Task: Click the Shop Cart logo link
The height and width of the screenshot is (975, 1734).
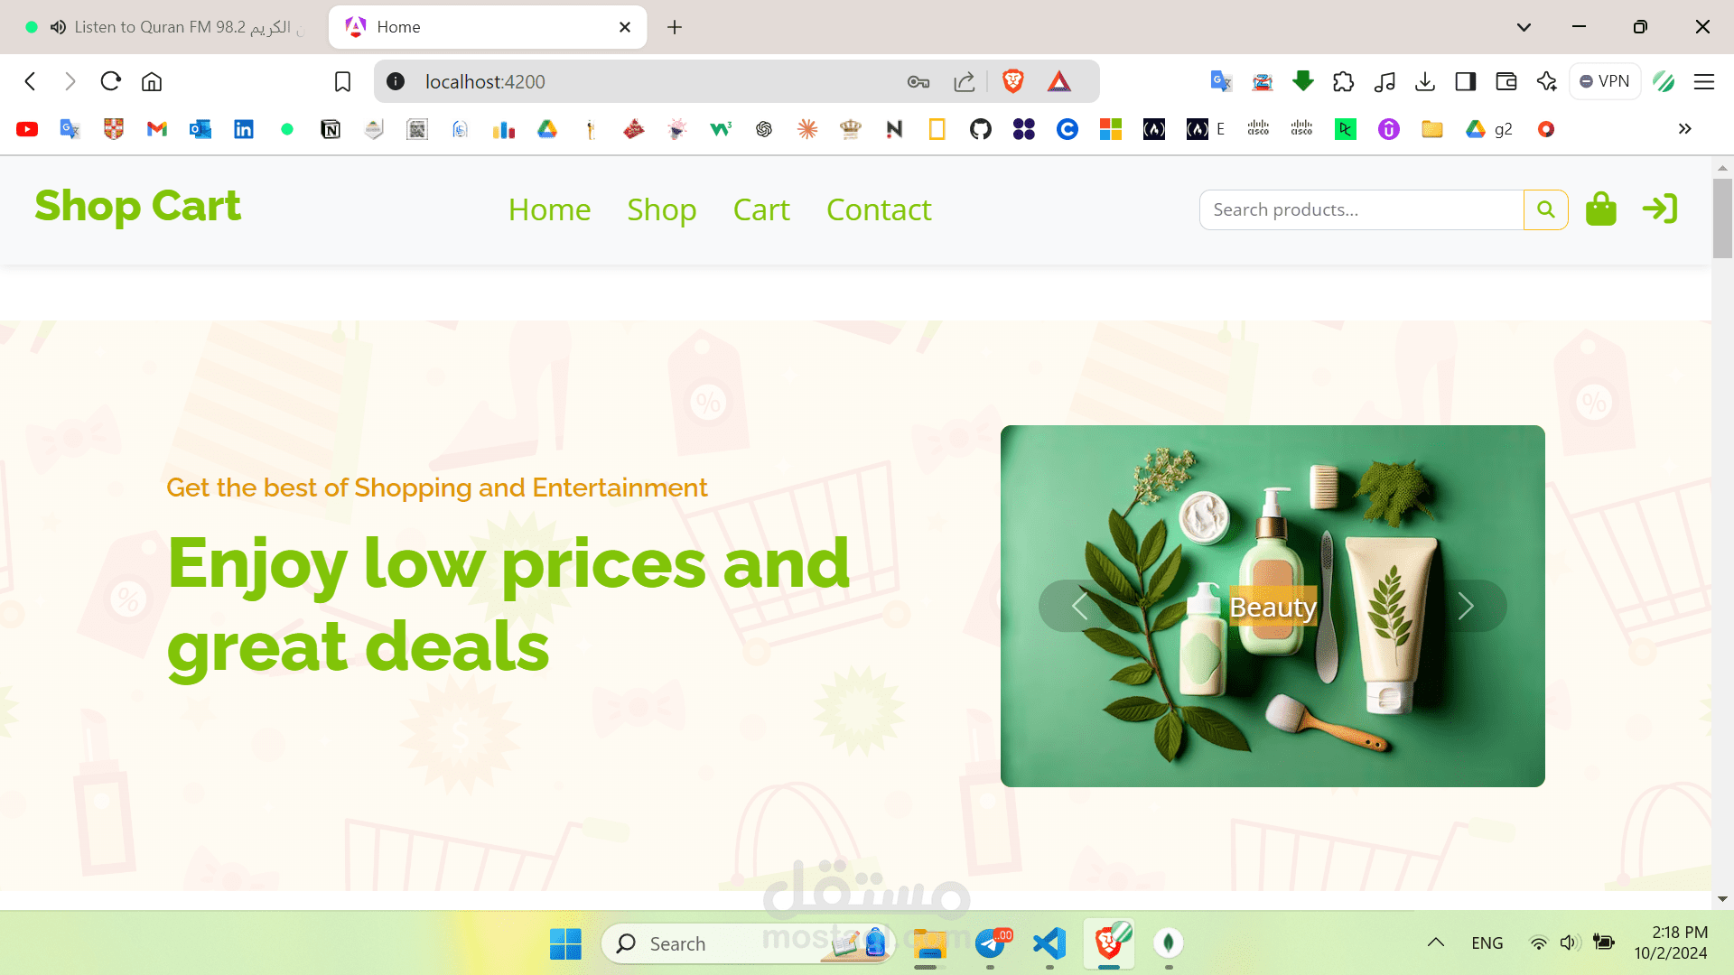Action: [137, 207]
